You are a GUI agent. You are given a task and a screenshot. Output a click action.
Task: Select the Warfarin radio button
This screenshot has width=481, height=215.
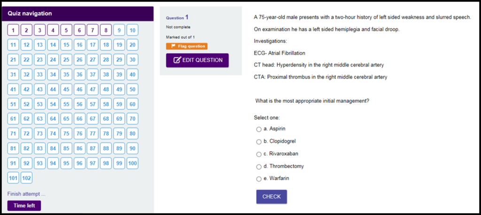259,179
